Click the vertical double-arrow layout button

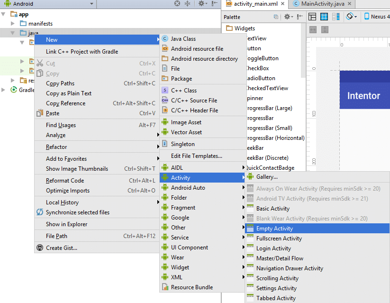(x=325, y=30)
